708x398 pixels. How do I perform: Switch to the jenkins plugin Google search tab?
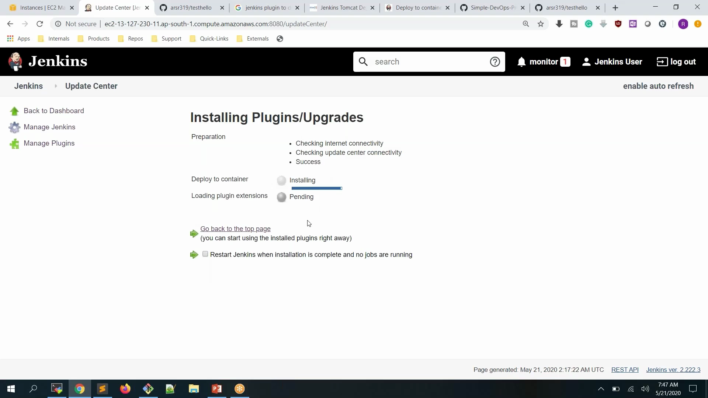(267, 8)
